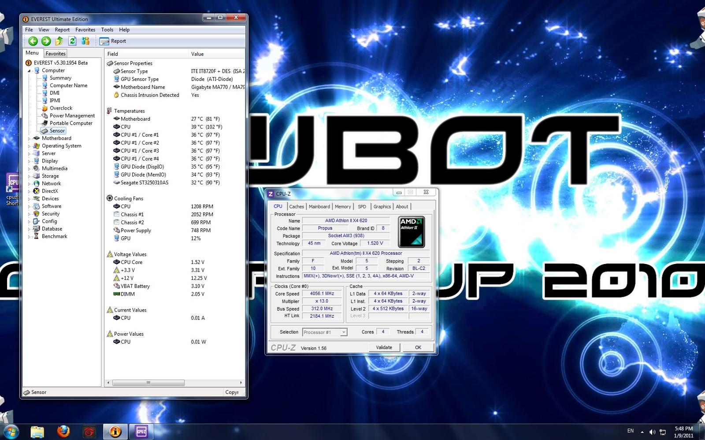
Task: Open the Processor selection dropdown in CPU-Z
Action: (325, 332)
